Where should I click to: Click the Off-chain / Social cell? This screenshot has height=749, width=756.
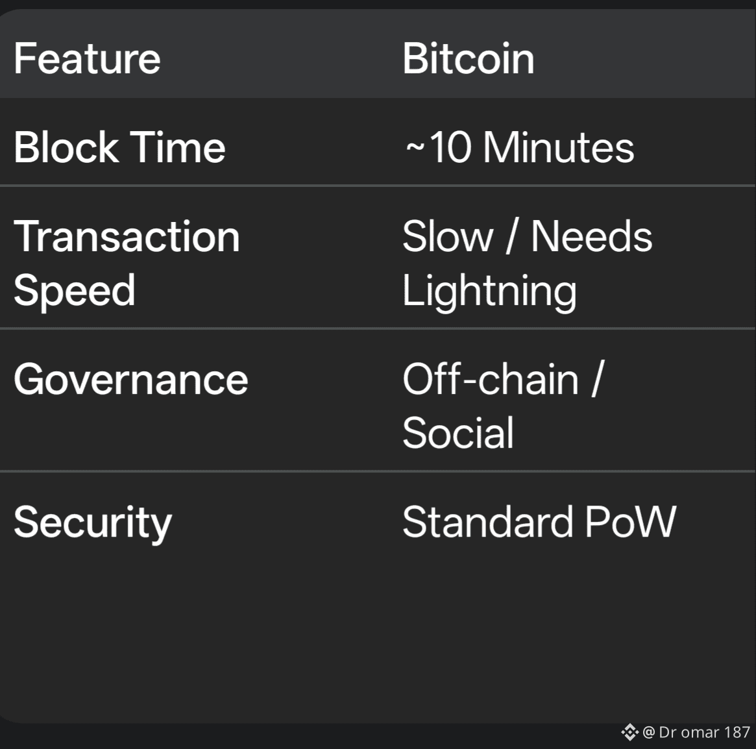click(x=503, y=406)
